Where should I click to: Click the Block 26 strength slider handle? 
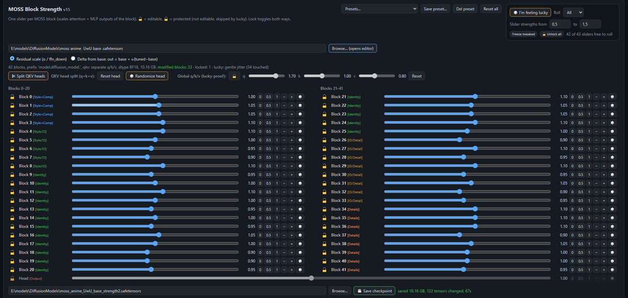[459, 140]
